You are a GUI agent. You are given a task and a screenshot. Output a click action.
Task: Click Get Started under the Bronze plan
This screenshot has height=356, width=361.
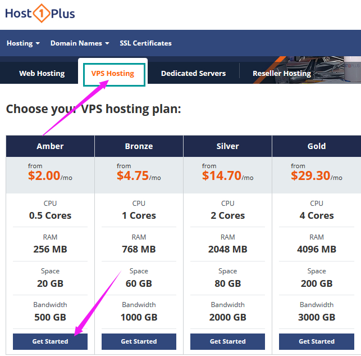139,341
